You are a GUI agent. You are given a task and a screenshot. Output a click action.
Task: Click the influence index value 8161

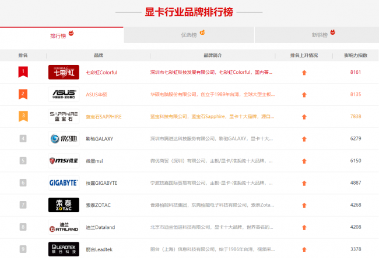pyautogui.click(x=356, y=72)
